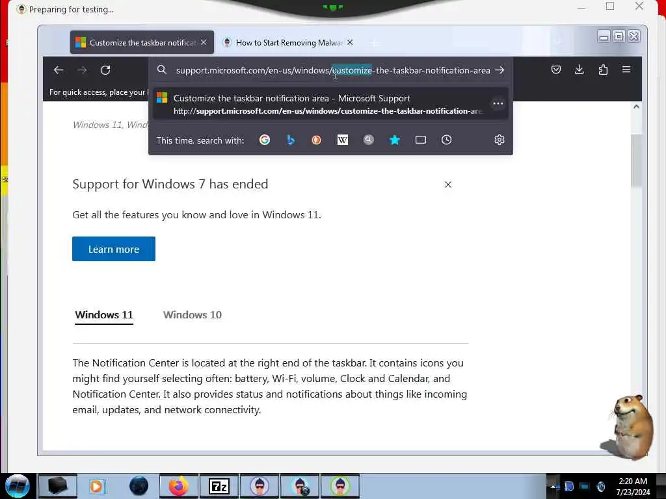Switch to How to Start Removing Malware tab
Screen dimensions: 666x499
[289, 42]
